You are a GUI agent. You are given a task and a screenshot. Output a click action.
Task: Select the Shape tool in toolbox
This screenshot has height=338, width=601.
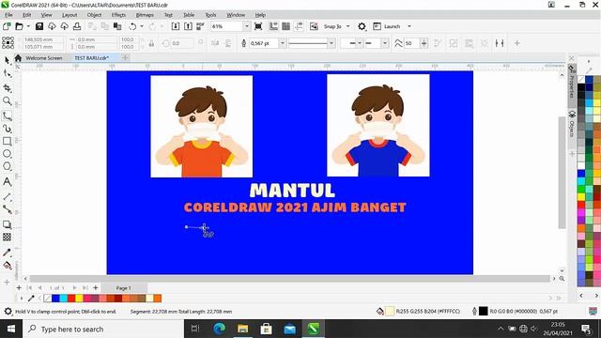point(7,73)
